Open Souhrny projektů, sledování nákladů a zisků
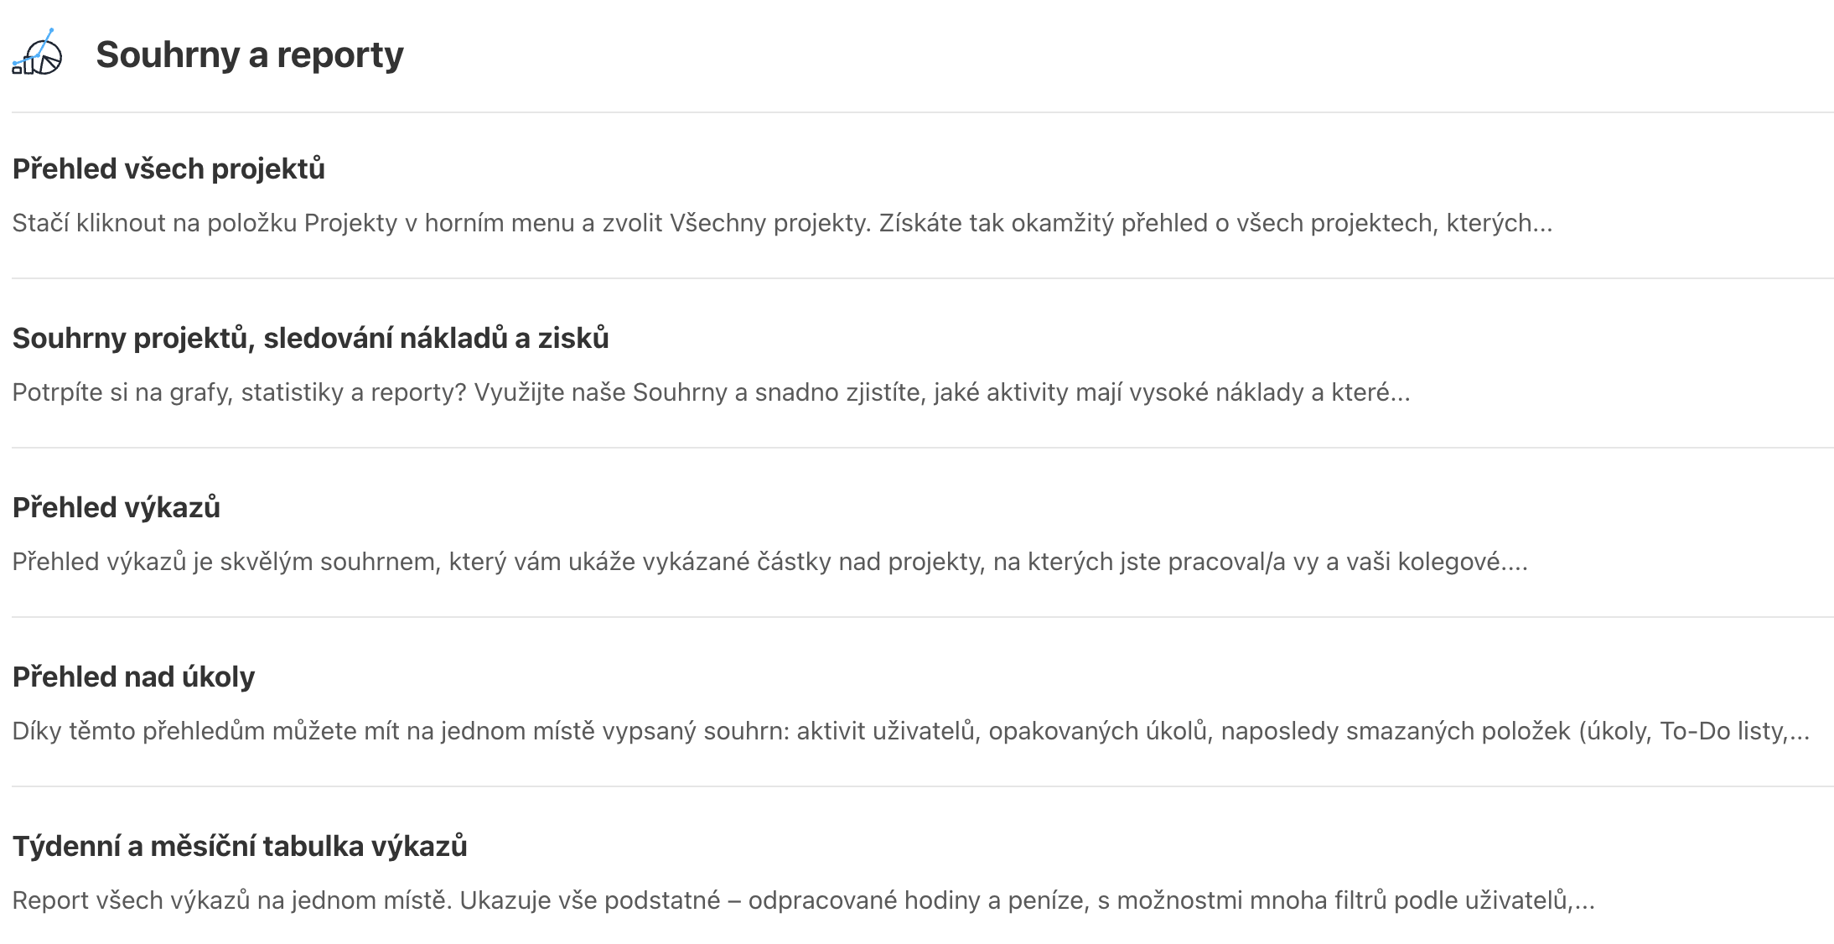The height and width of the screenshot is (944, 1834). (310, 338)
